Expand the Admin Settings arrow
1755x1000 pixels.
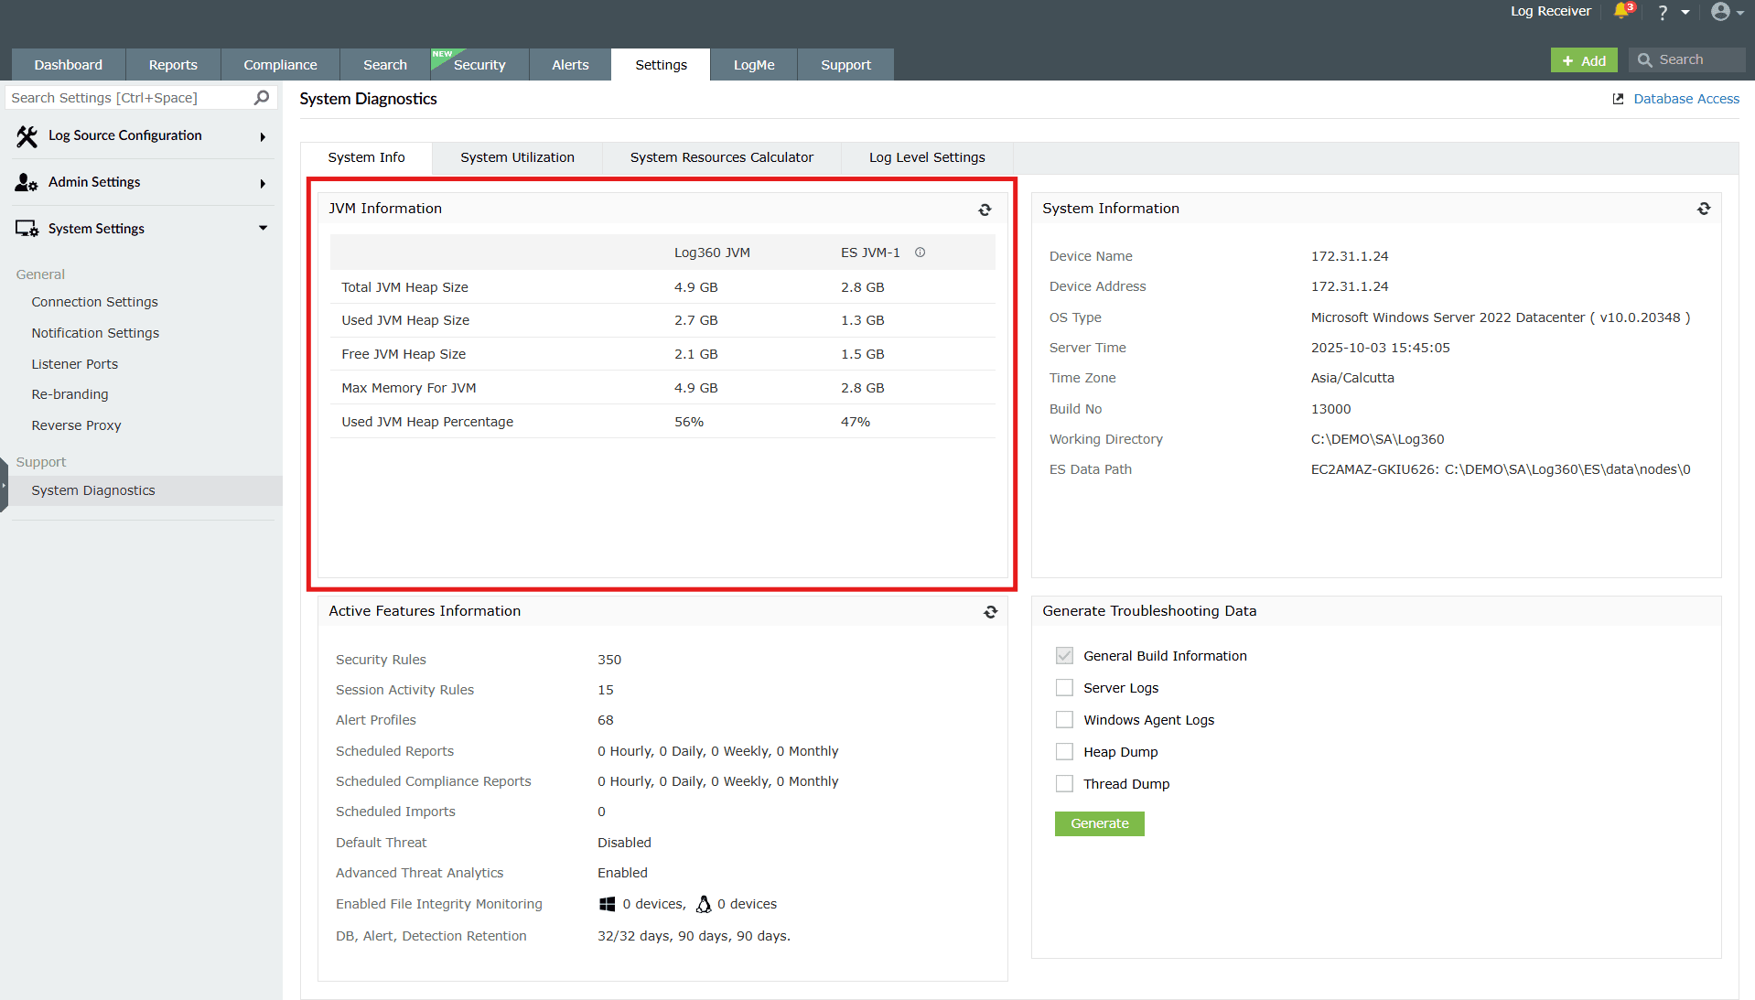click(x=263, y=184)
